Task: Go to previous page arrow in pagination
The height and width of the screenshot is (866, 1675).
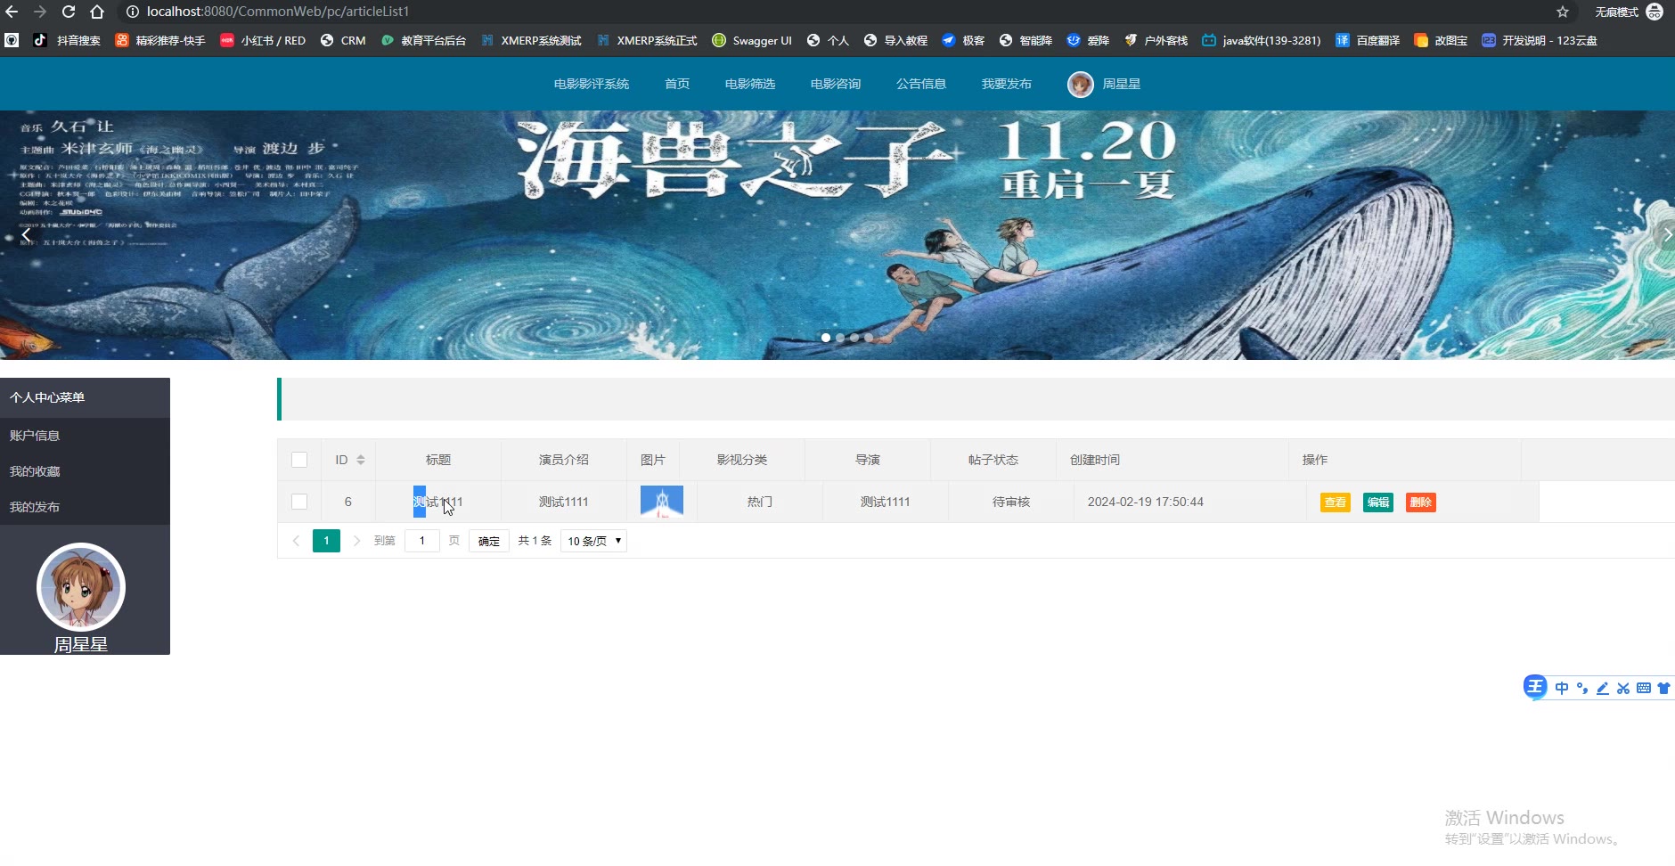Action: tap(296, 541)
